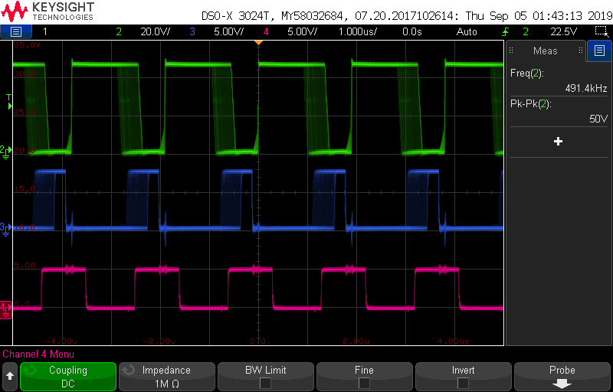Open the Probe submenu softkey
Viewport: 613px width, 392px height.
click(x=562, y=377)
